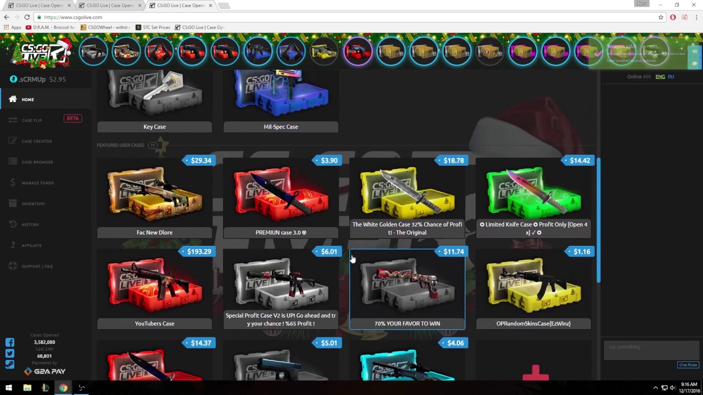Open a new browser tab
The width and height of the screenshot is (703, 395).
tap(224, 5)
